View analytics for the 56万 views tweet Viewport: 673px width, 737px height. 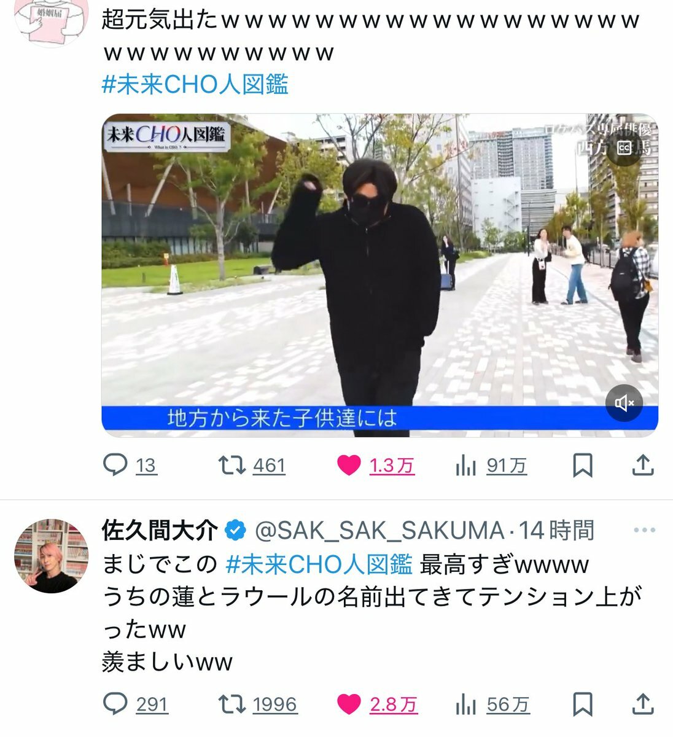pos(492,704)
